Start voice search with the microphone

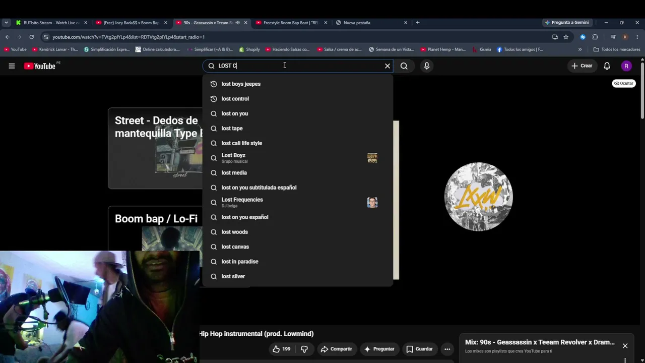(427, 66)
